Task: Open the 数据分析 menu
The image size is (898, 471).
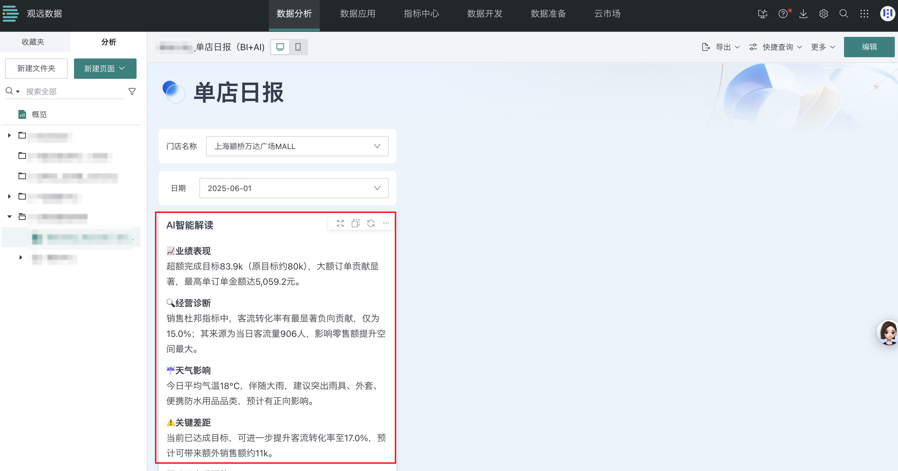Action: pyautogui.click(x=294, y=14)
